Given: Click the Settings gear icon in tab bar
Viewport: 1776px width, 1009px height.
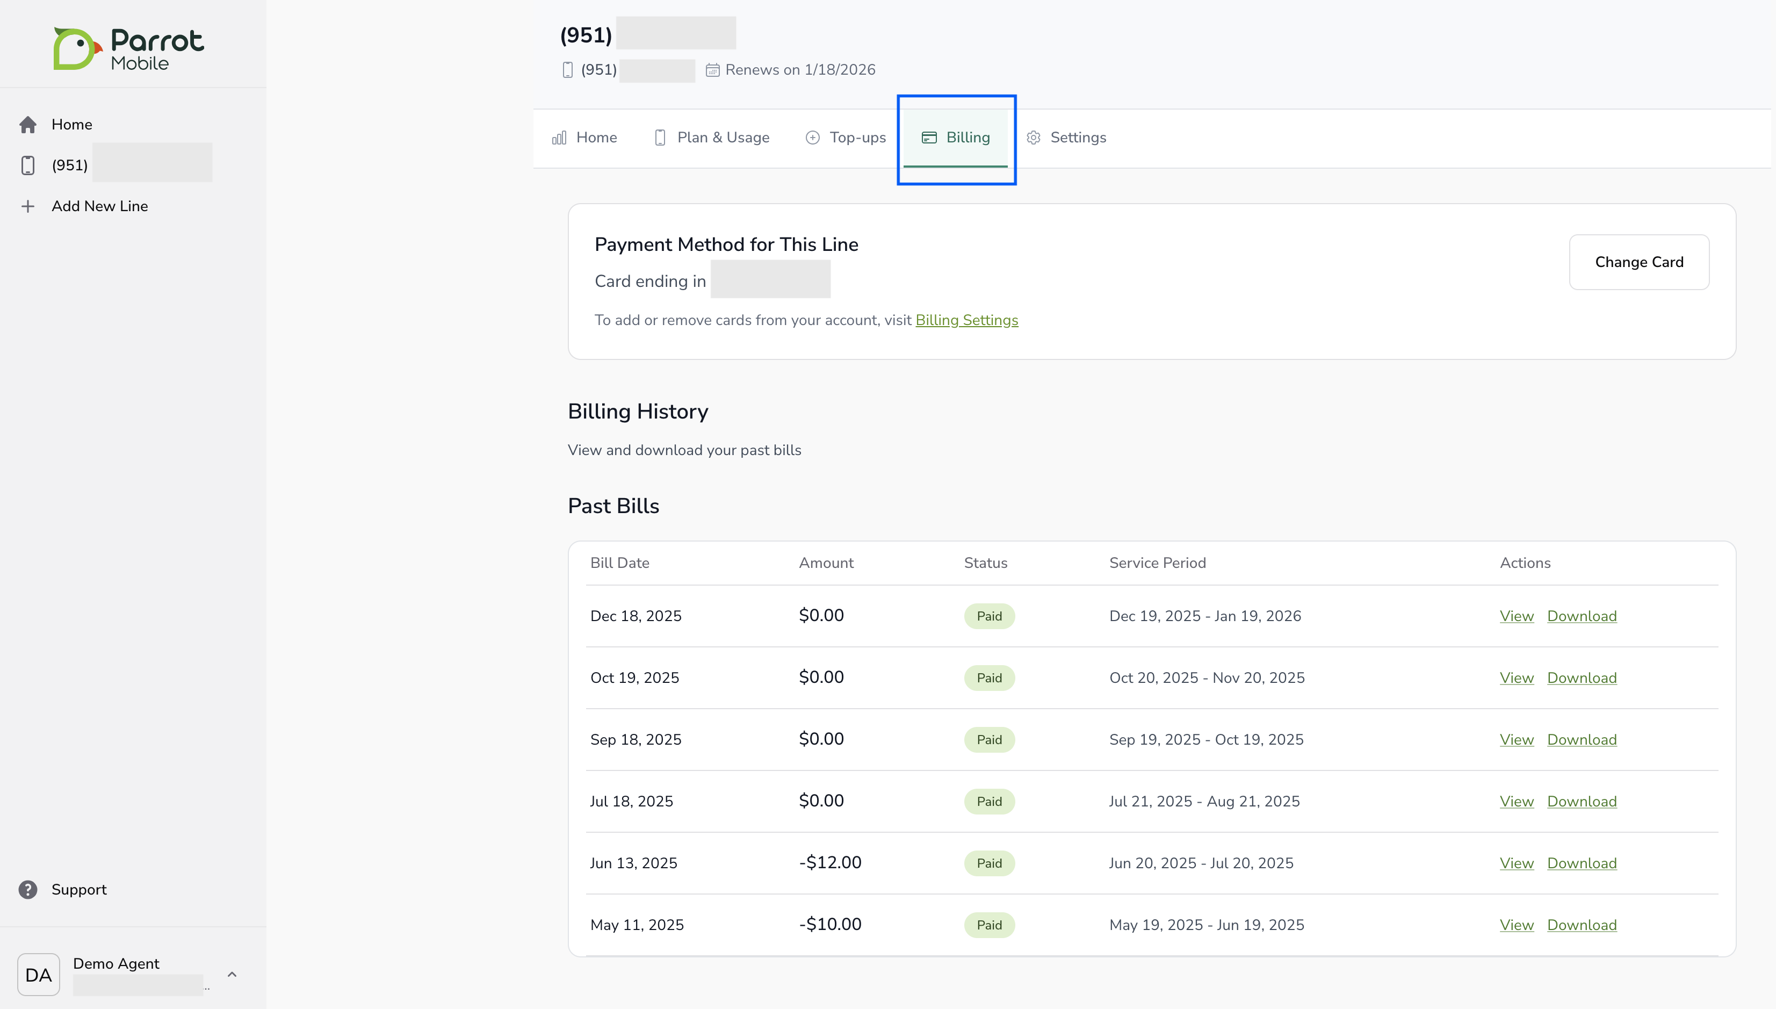Looking at the screenshot, I should point(1033,138).
